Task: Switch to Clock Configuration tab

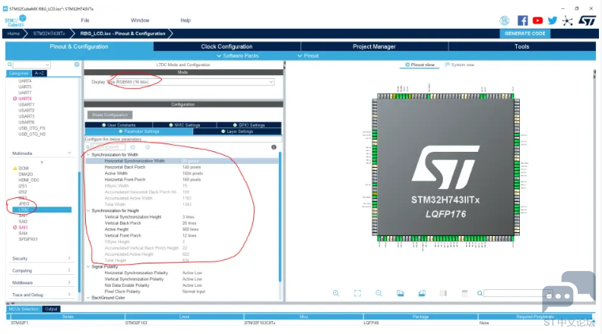Action: click(227, 46)
